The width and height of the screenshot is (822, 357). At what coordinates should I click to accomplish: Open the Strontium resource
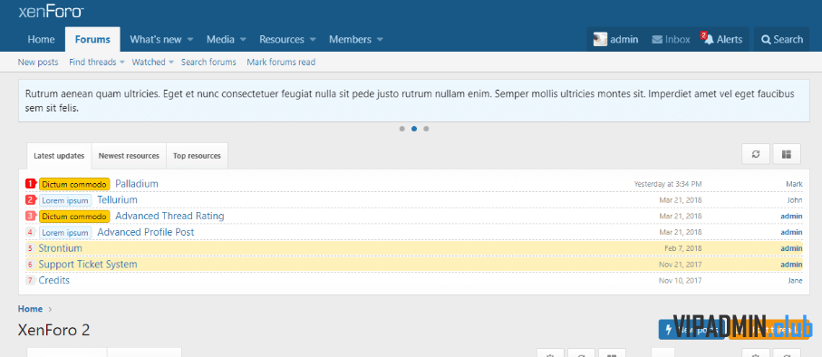coord(61,248)
